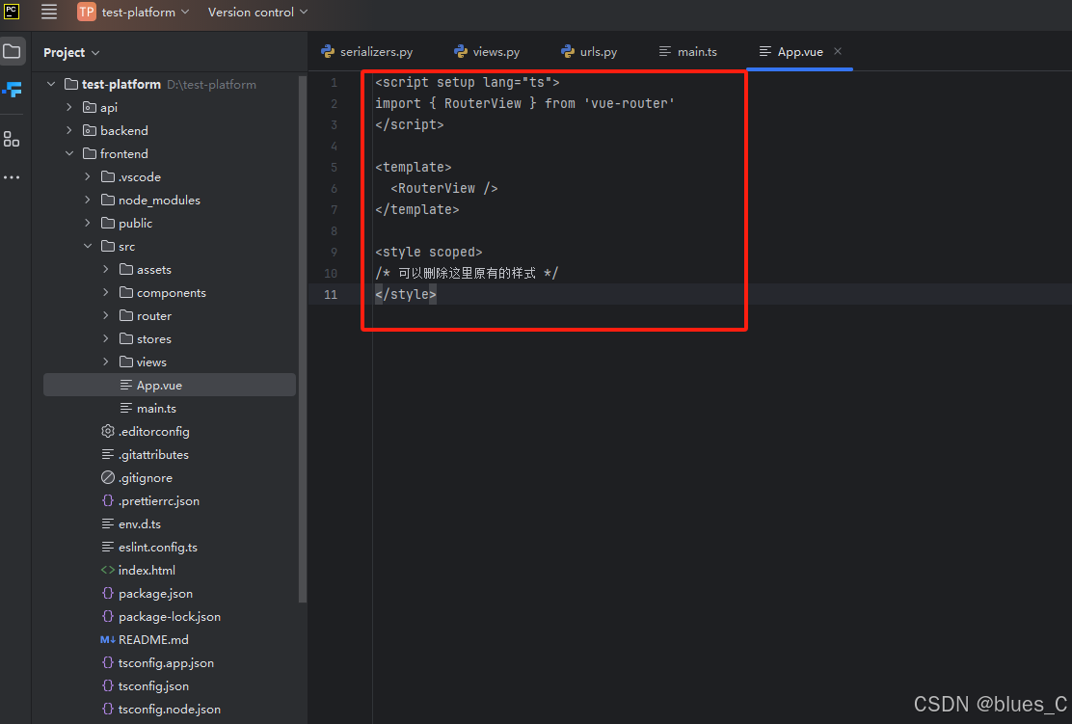This screenshot has width=1072, height=724.
Task: Click the 'vue-router' import string
Action: point(629,103)
